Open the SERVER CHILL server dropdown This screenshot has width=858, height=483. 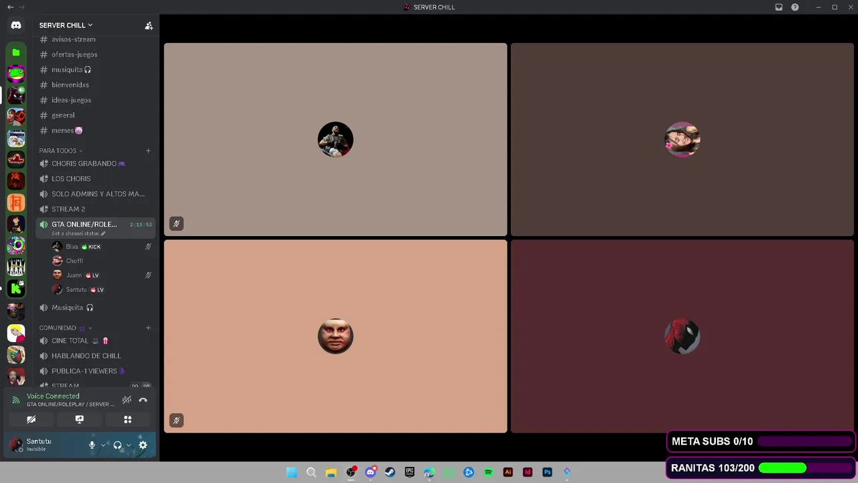click(66, 25)
